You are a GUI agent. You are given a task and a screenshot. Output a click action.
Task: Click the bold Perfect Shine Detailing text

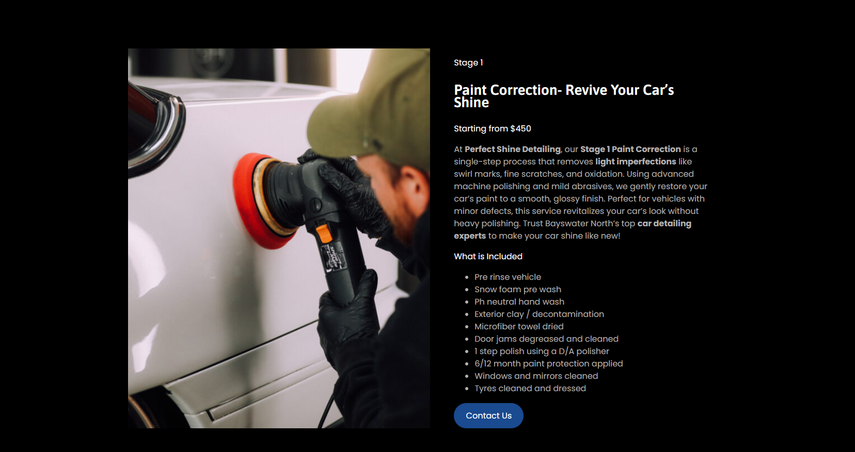[513, 149]
